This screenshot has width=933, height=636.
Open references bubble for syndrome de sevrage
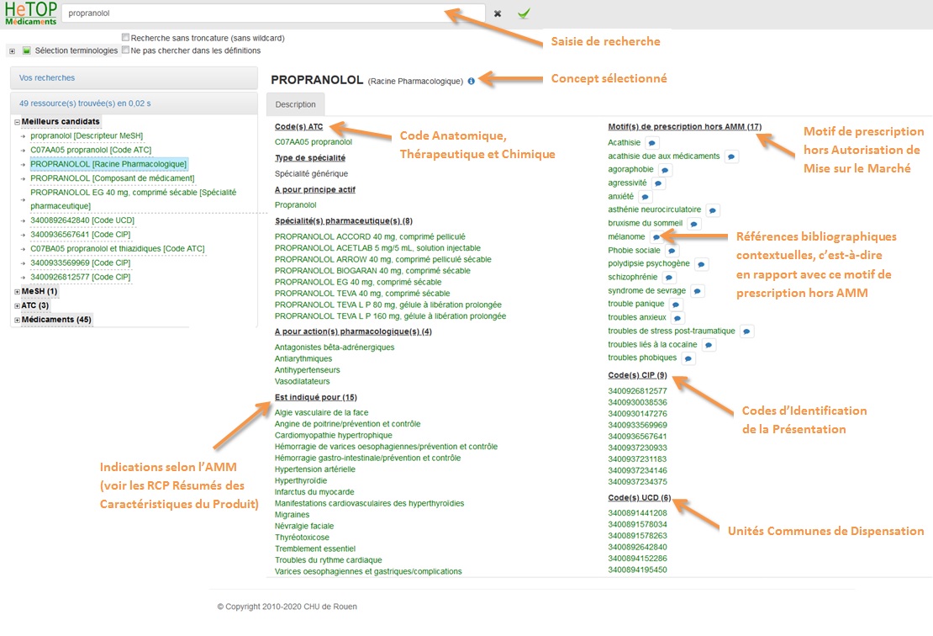(698, 291)
